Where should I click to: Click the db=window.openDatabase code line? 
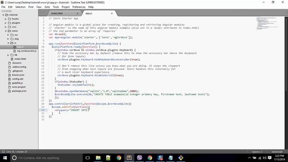(96, 91)
